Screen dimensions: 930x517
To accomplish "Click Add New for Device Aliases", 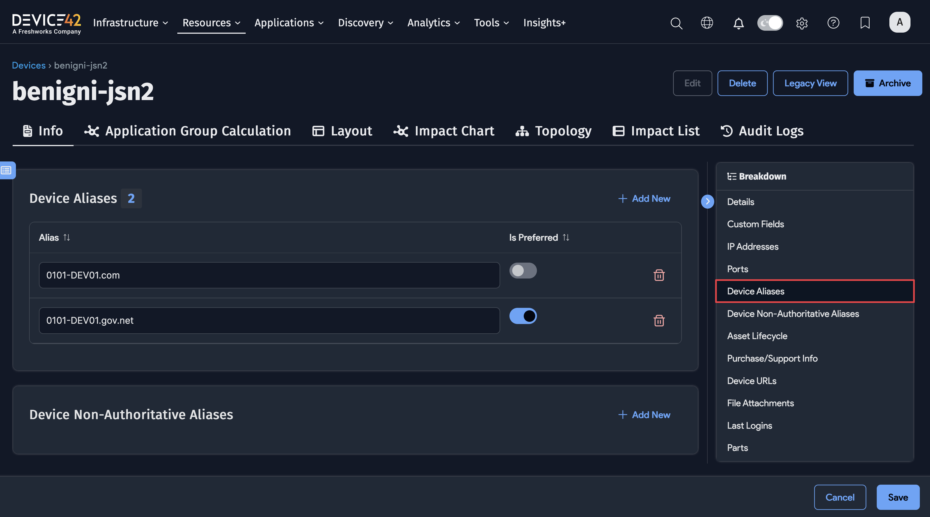I will pos(645,199).
